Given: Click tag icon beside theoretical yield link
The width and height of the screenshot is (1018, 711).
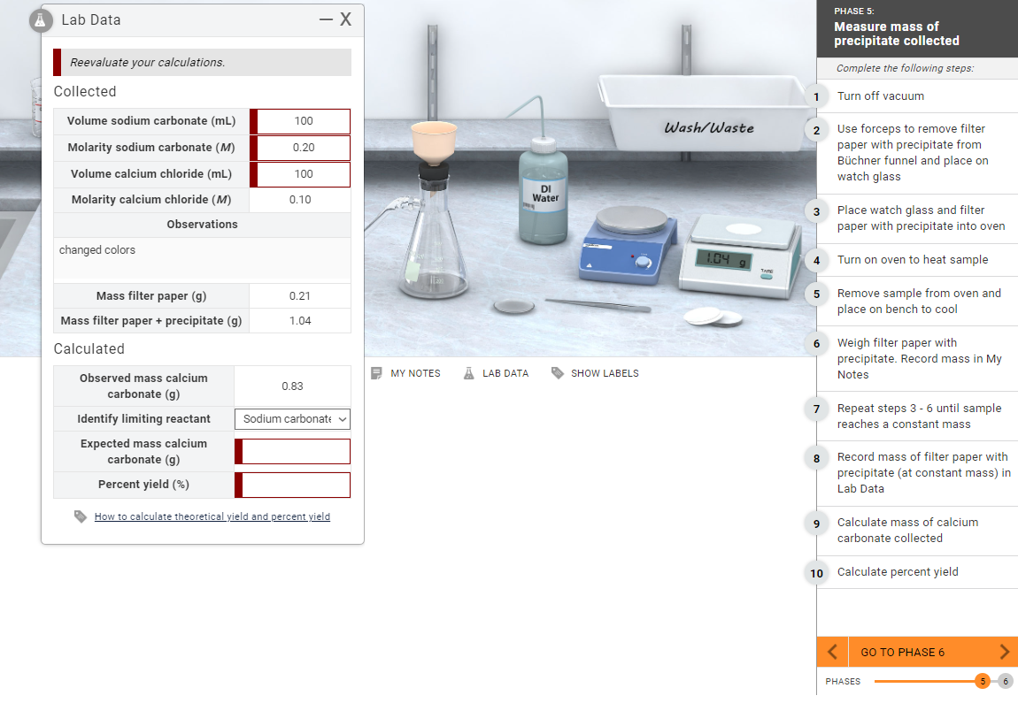Looking at the screenshot, I should point(81,516).
